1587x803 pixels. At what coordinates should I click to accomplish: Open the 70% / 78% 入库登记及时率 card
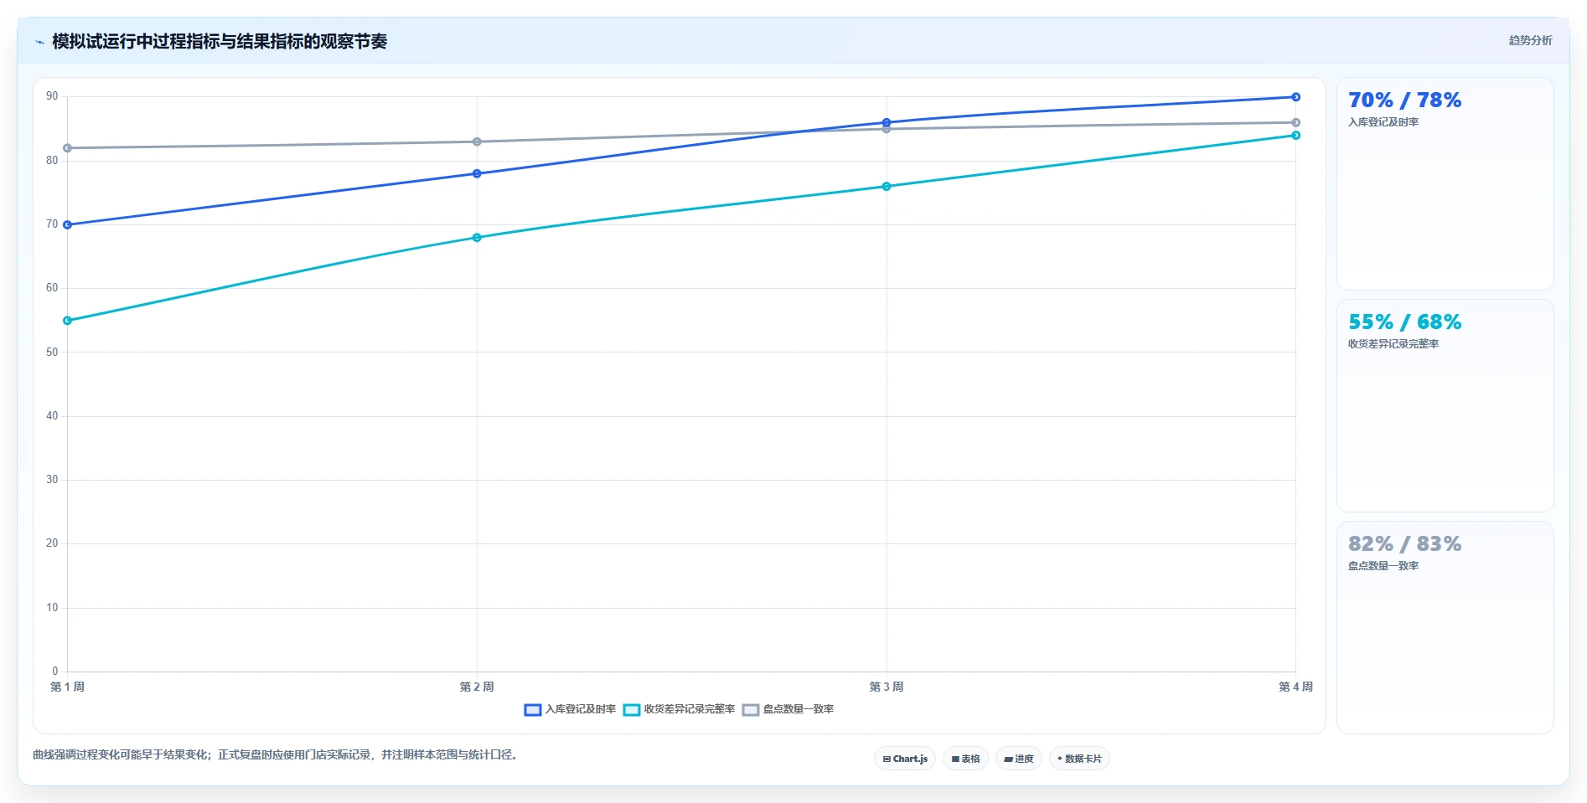coord(1445,184)
